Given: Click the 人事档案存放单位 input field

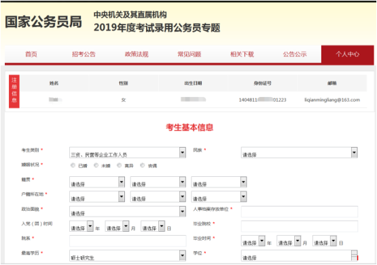Looking at the screenshot, I should 300,211.
